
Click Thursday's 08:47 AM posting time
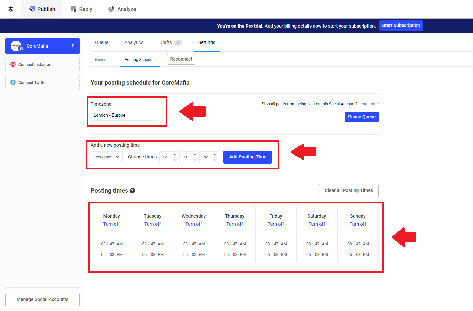[235, 244]
